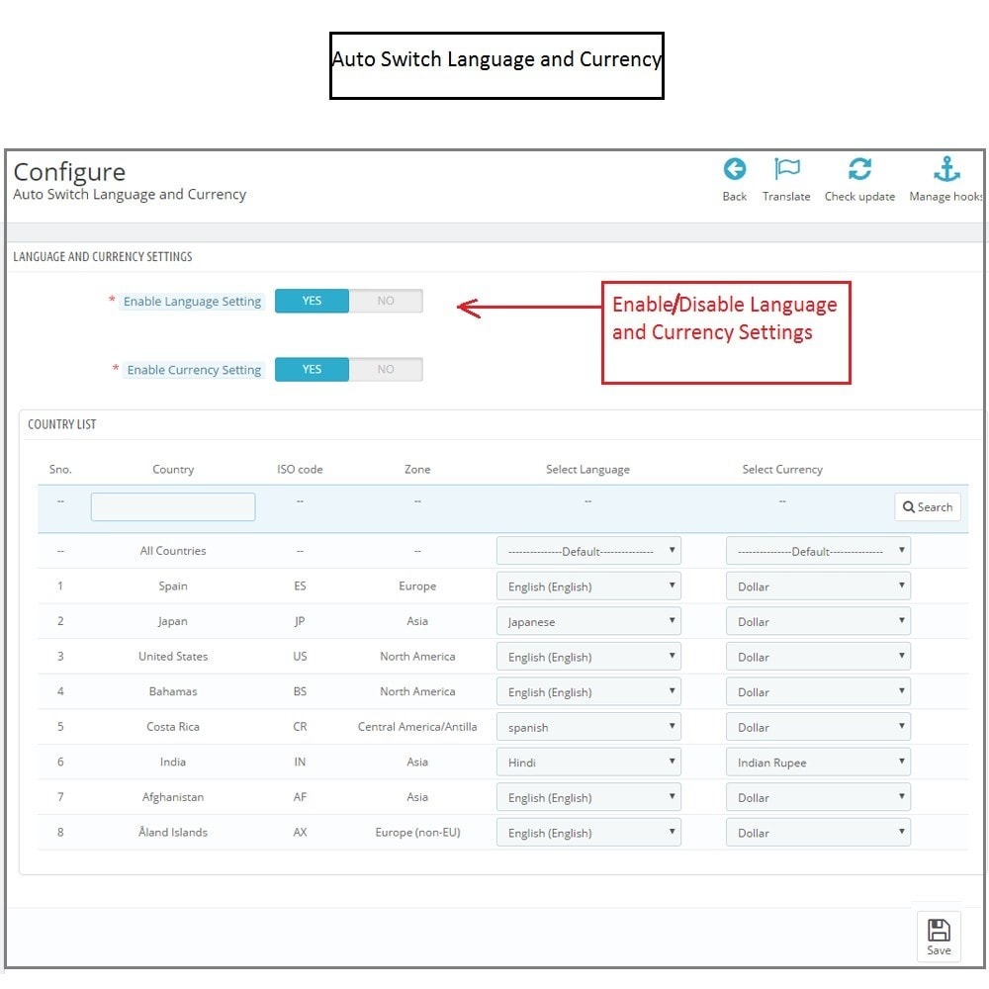Click the JP ISO code cell
This screenshot has width=989, height=989.
(300, 621)
